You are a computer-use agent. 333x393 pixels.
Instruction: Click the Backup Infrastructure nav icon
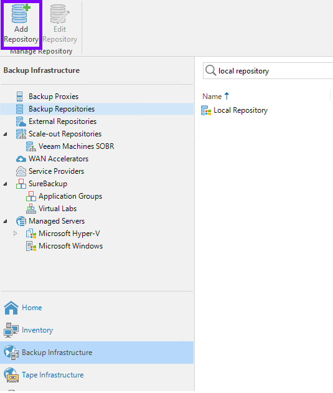(11, 353)
